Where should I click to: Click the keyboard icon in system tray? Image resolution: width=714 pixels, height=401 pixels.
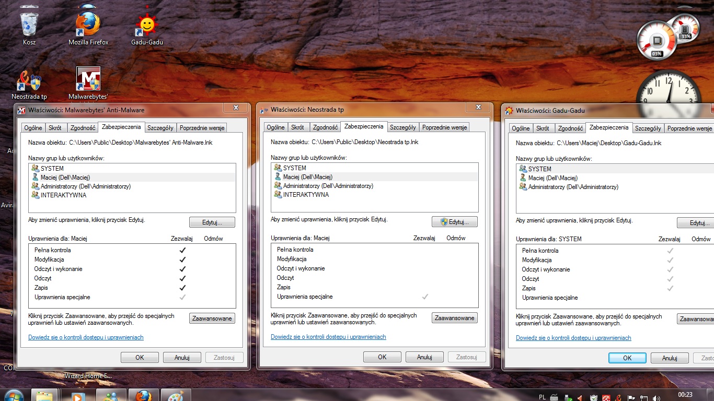click(554, 397)
